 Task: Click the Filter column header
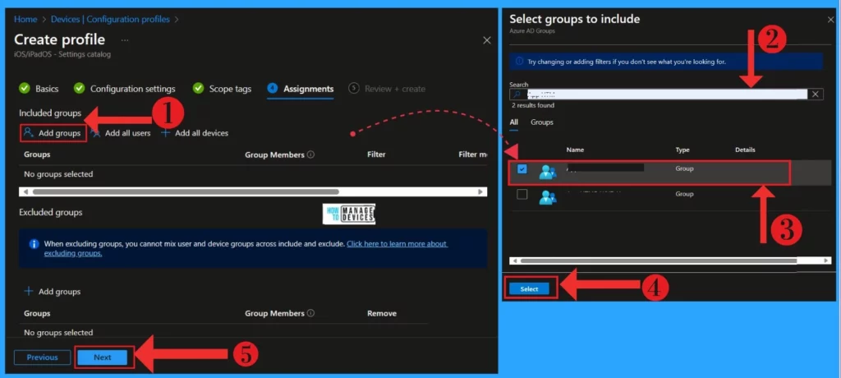[376, 154]
